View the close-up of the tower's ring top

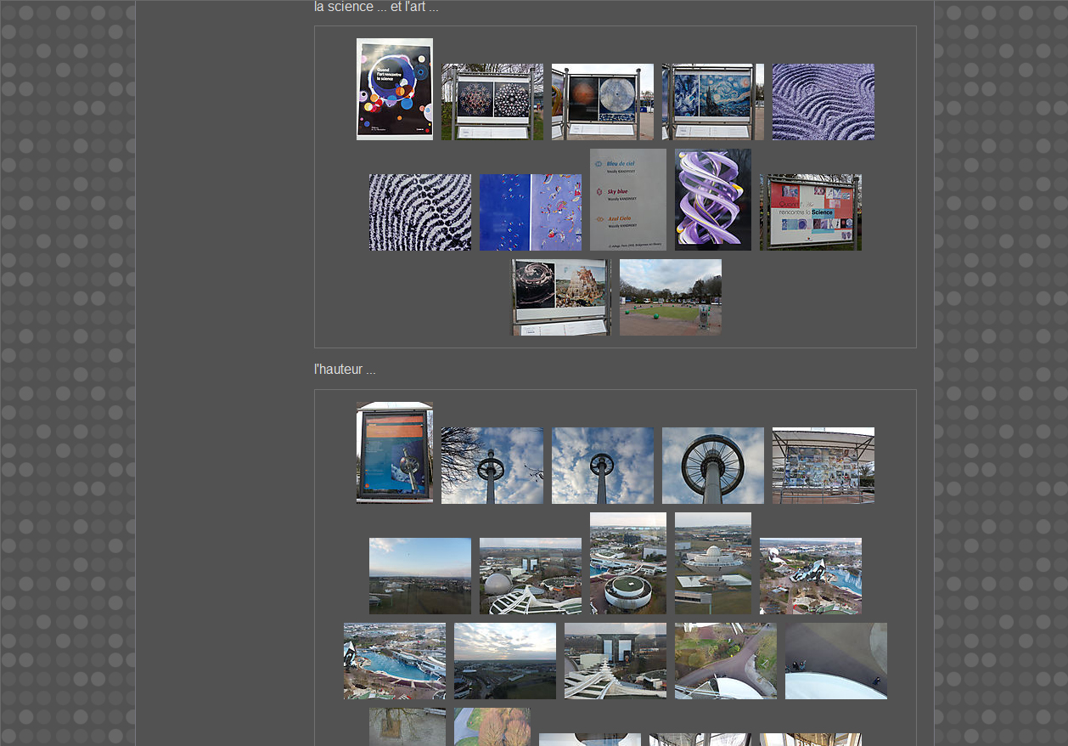click(712, 466)
